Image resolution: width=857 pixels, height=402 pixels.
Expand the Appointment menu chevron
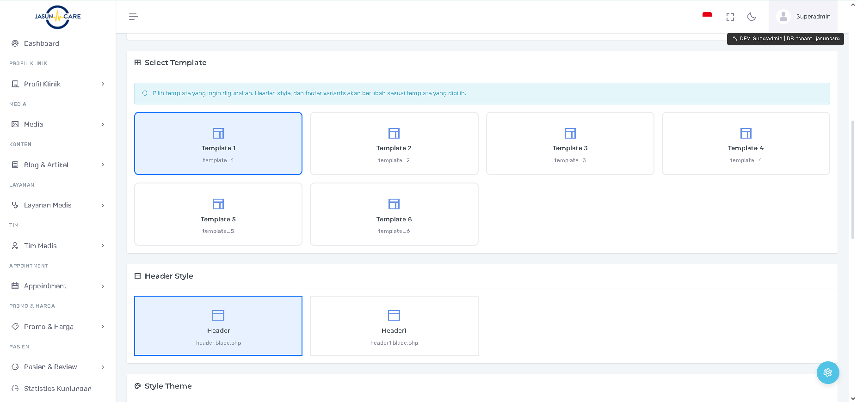click(103, 286)
